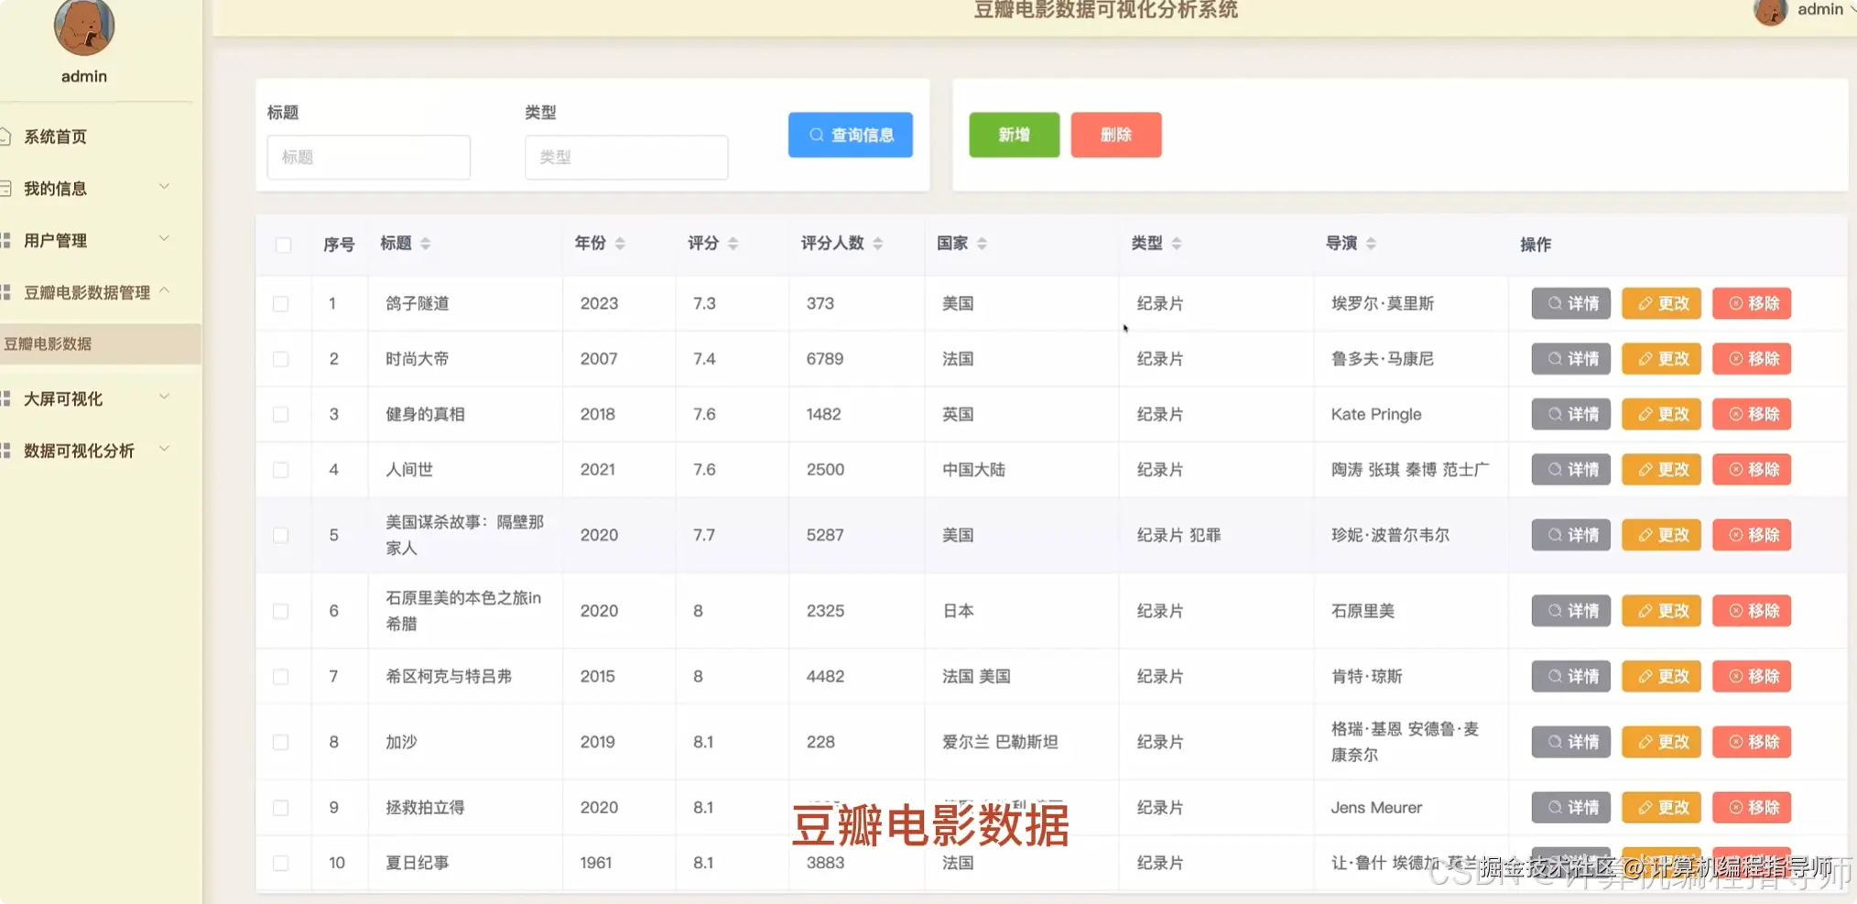Expand the 用户管理 submenu chevron
The height and width of the screenshot is (904, 1857).
[165, 239]
